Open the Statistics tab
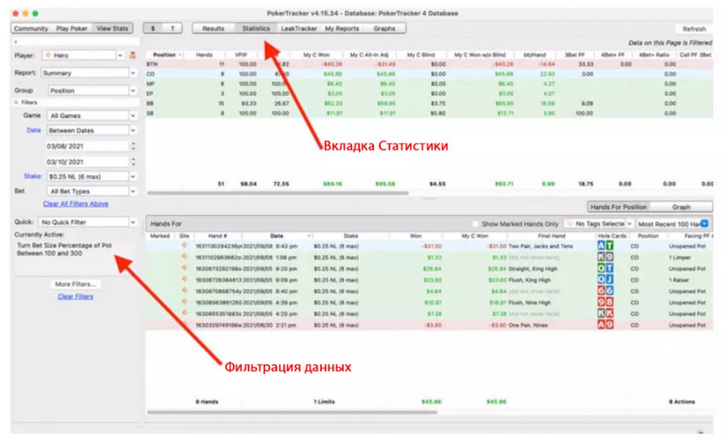 point(256,28)
